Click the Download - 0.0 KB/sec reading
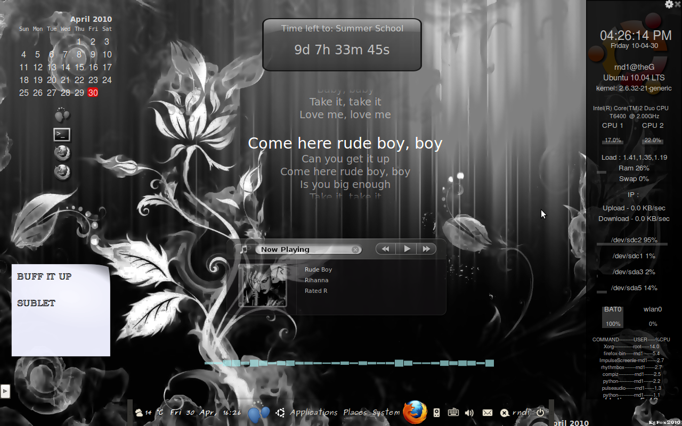The height and width of the screenshot is (426, 682). coord(634,219)
